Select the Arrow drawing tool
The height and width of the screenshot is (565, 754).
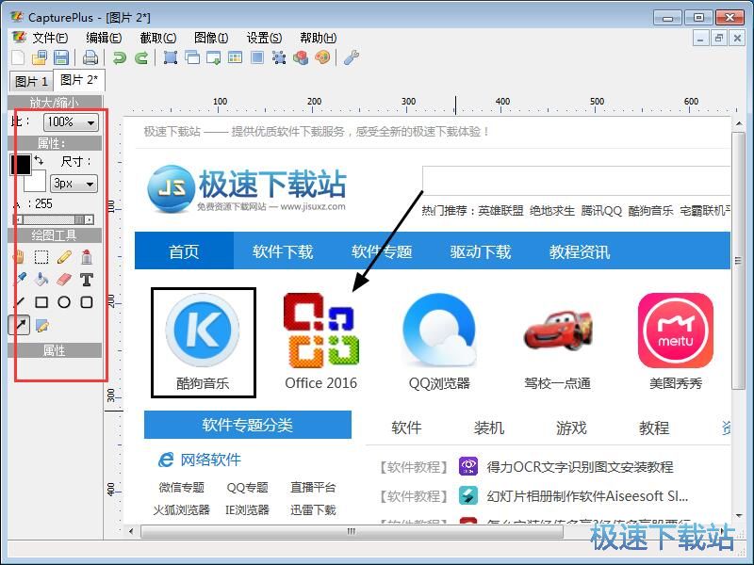(x=19, y=325)
